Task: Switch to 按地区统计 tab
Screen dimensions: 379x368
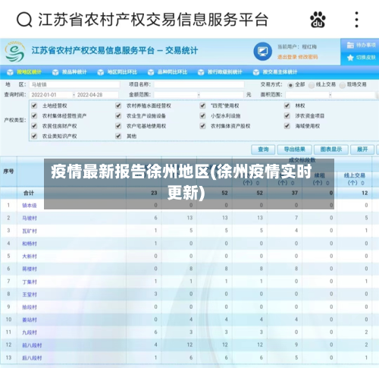Action: click(24, 72)
